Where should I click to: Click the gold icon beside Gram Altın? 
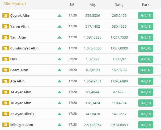tap(6, 70)
